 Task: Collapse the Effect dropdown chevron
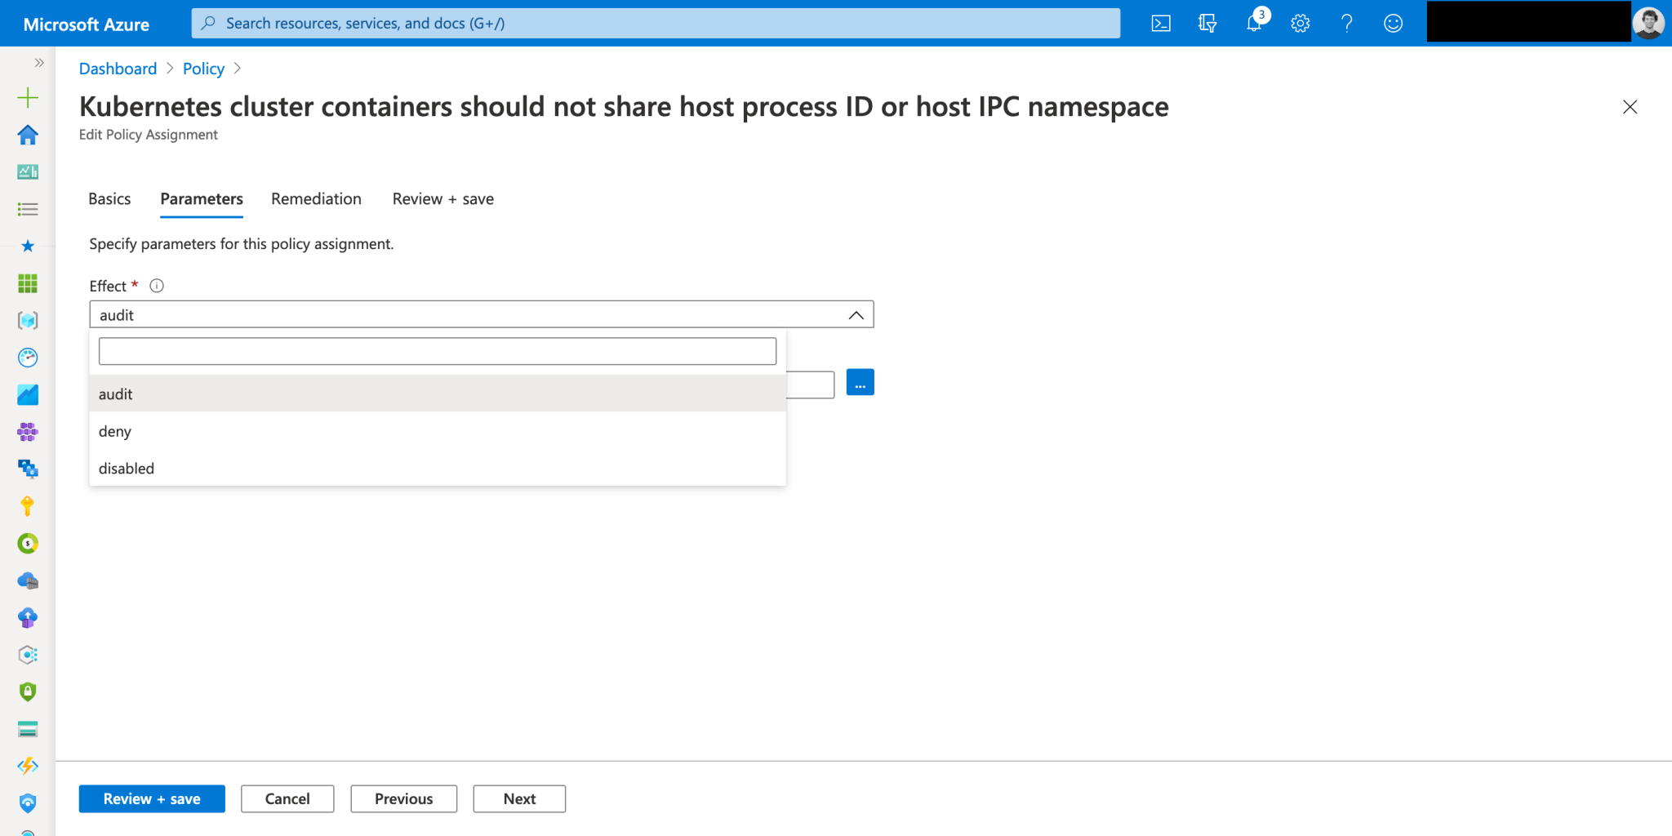tap(855, 313)
